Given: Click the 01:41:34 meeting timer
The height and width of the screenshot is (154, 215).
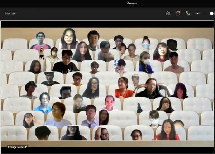Looking at the screenshot, I should click(x=10, y=14).
